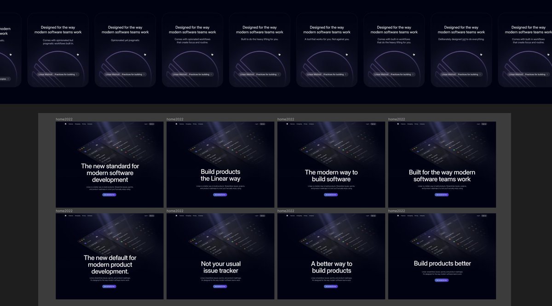Click headline 'The new default for modern product development.'

(110, 265)
